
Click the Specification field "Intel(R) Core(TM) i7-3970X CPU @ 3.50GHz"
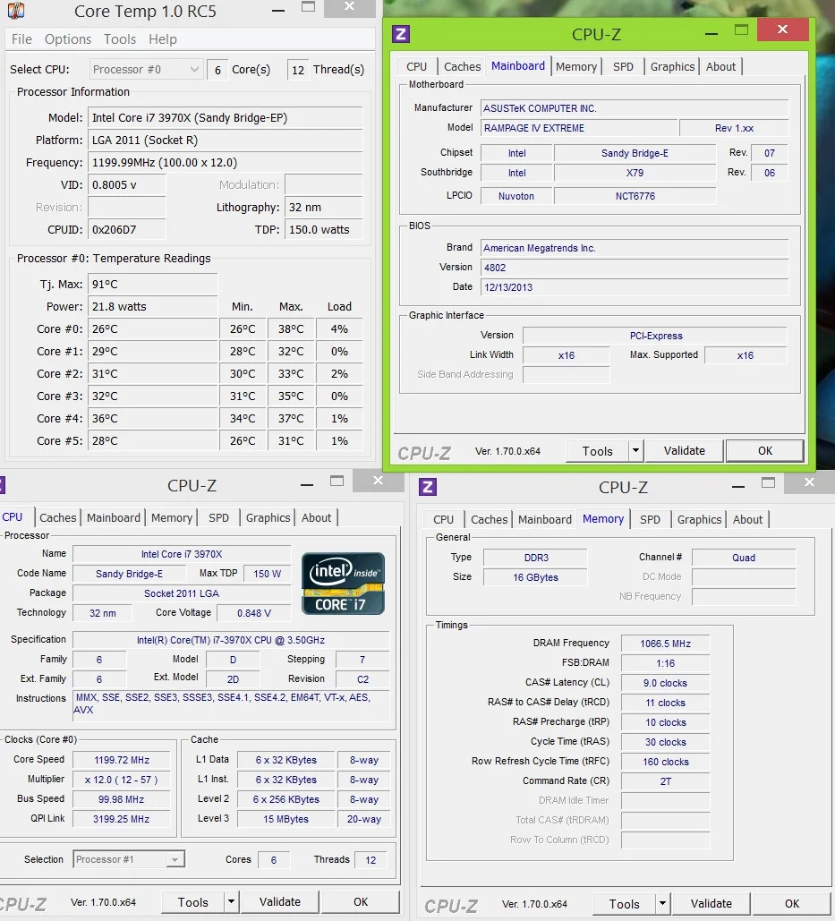tap(231, 640)
